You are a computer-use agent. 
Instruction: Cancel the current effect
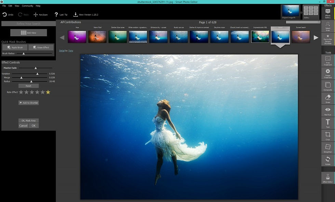coord(23,125)
